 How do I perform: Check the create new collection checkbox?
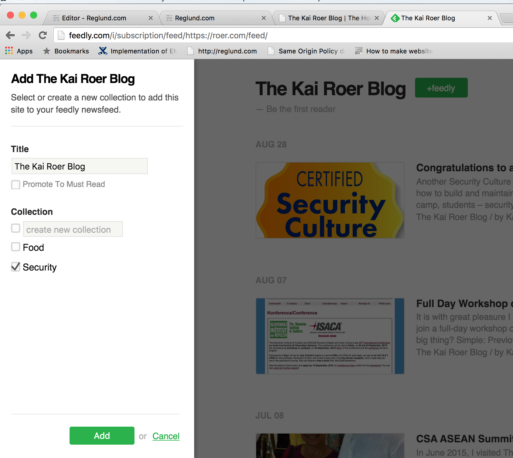coord(16,228)
